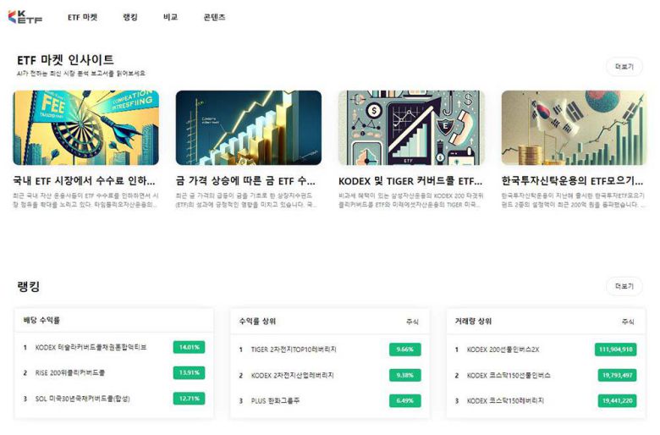660x435 pixels.
Task: Click the 111,904,918 volume badge
Action: point(615,349)
